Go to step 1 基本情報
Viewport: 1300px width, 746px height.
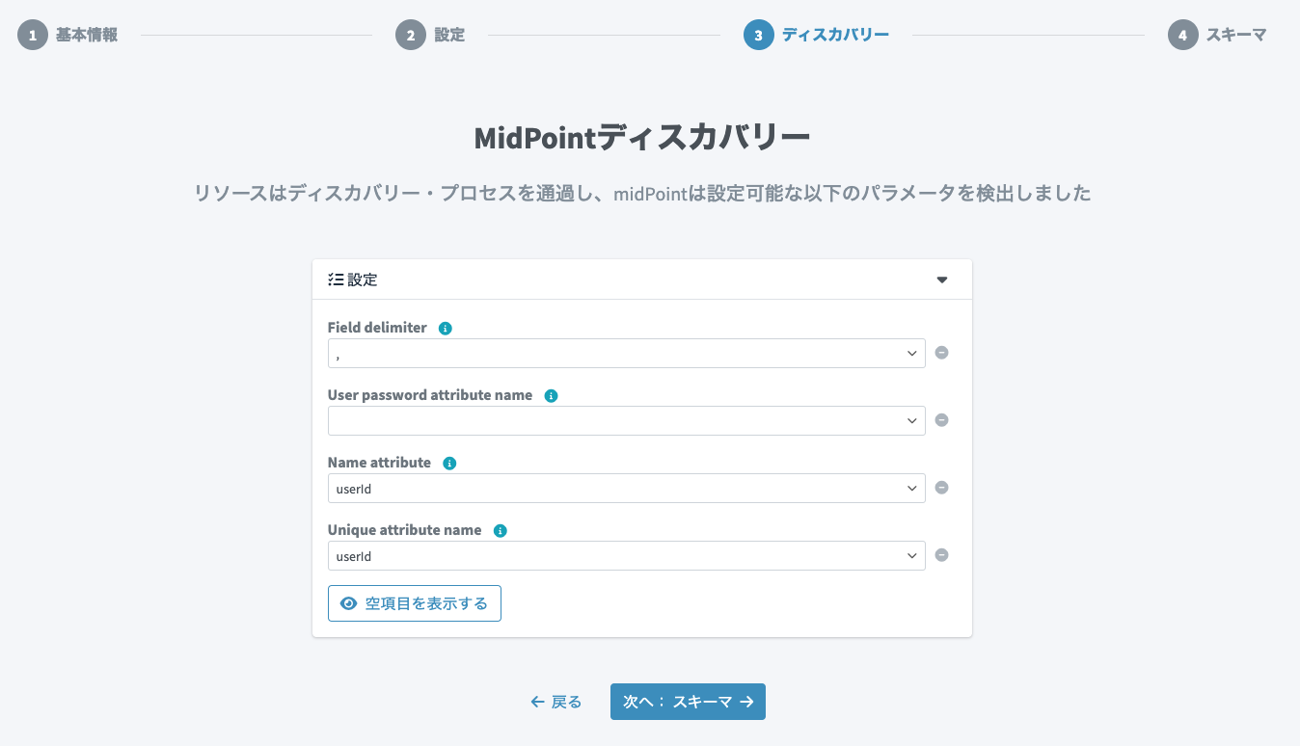[x=68, y=36]
